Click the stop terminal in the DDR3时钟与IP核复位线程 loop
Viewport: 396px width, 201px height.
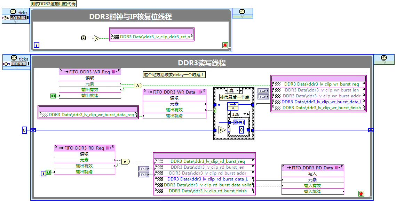225,45
